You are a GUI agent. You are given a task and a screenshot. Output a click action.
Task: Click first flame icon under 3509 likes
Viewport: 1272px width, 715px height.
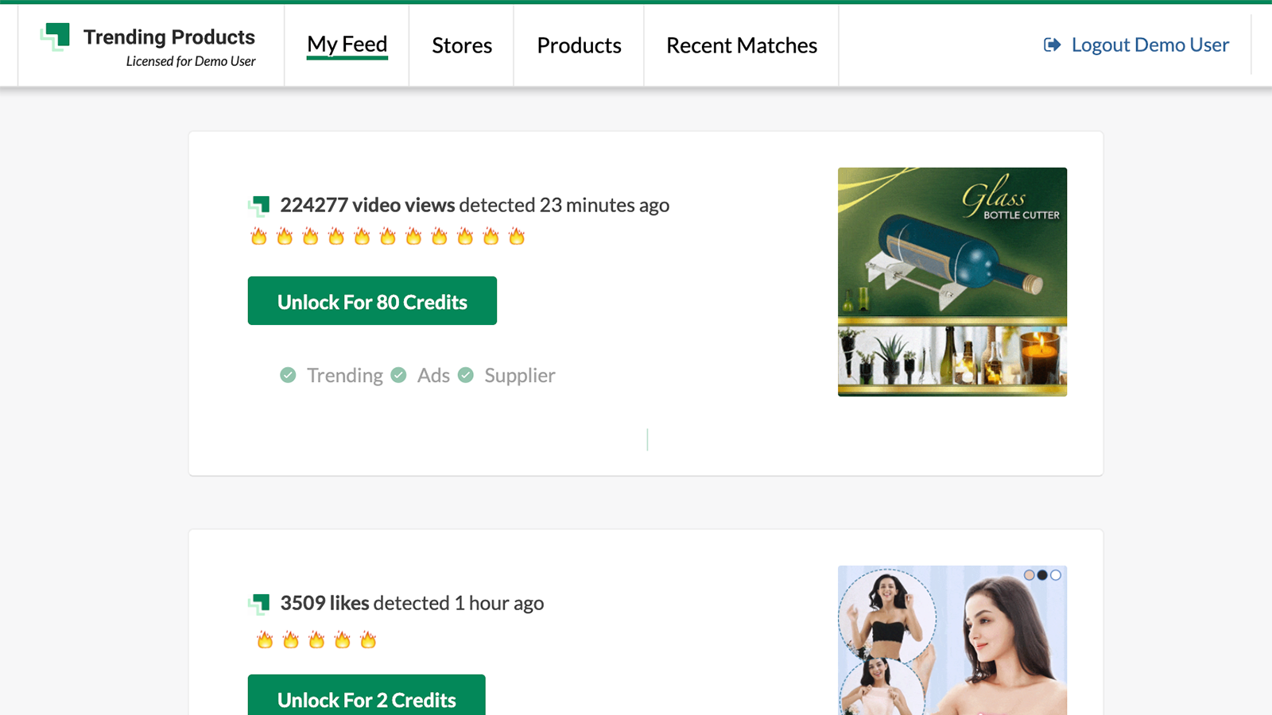click(265, 640)
